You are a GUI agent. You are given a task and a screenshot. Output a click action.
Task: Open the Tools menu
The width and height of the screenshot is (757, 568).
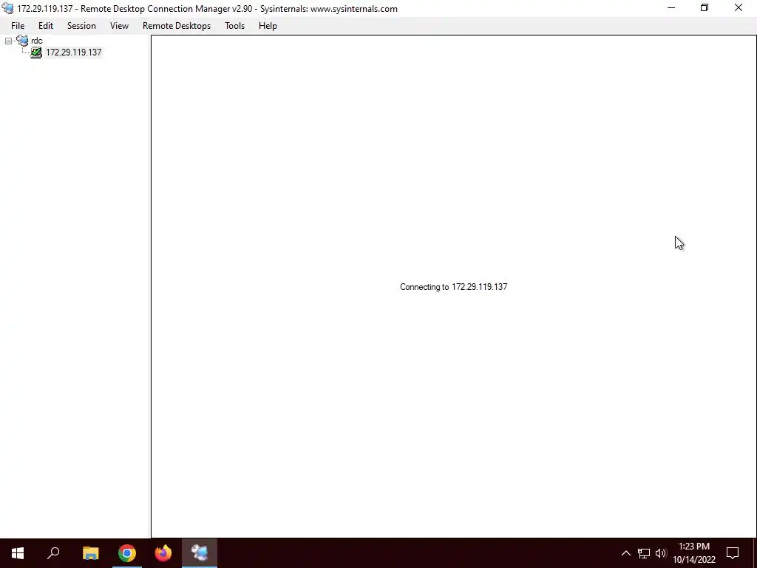[234, 26]
